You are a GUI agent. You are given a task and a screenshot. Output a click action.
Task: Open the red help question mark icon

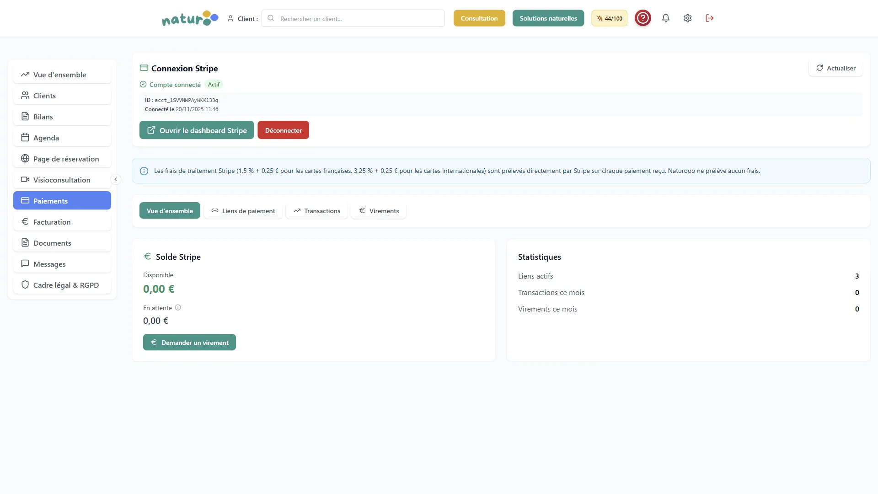coord(643,18)
